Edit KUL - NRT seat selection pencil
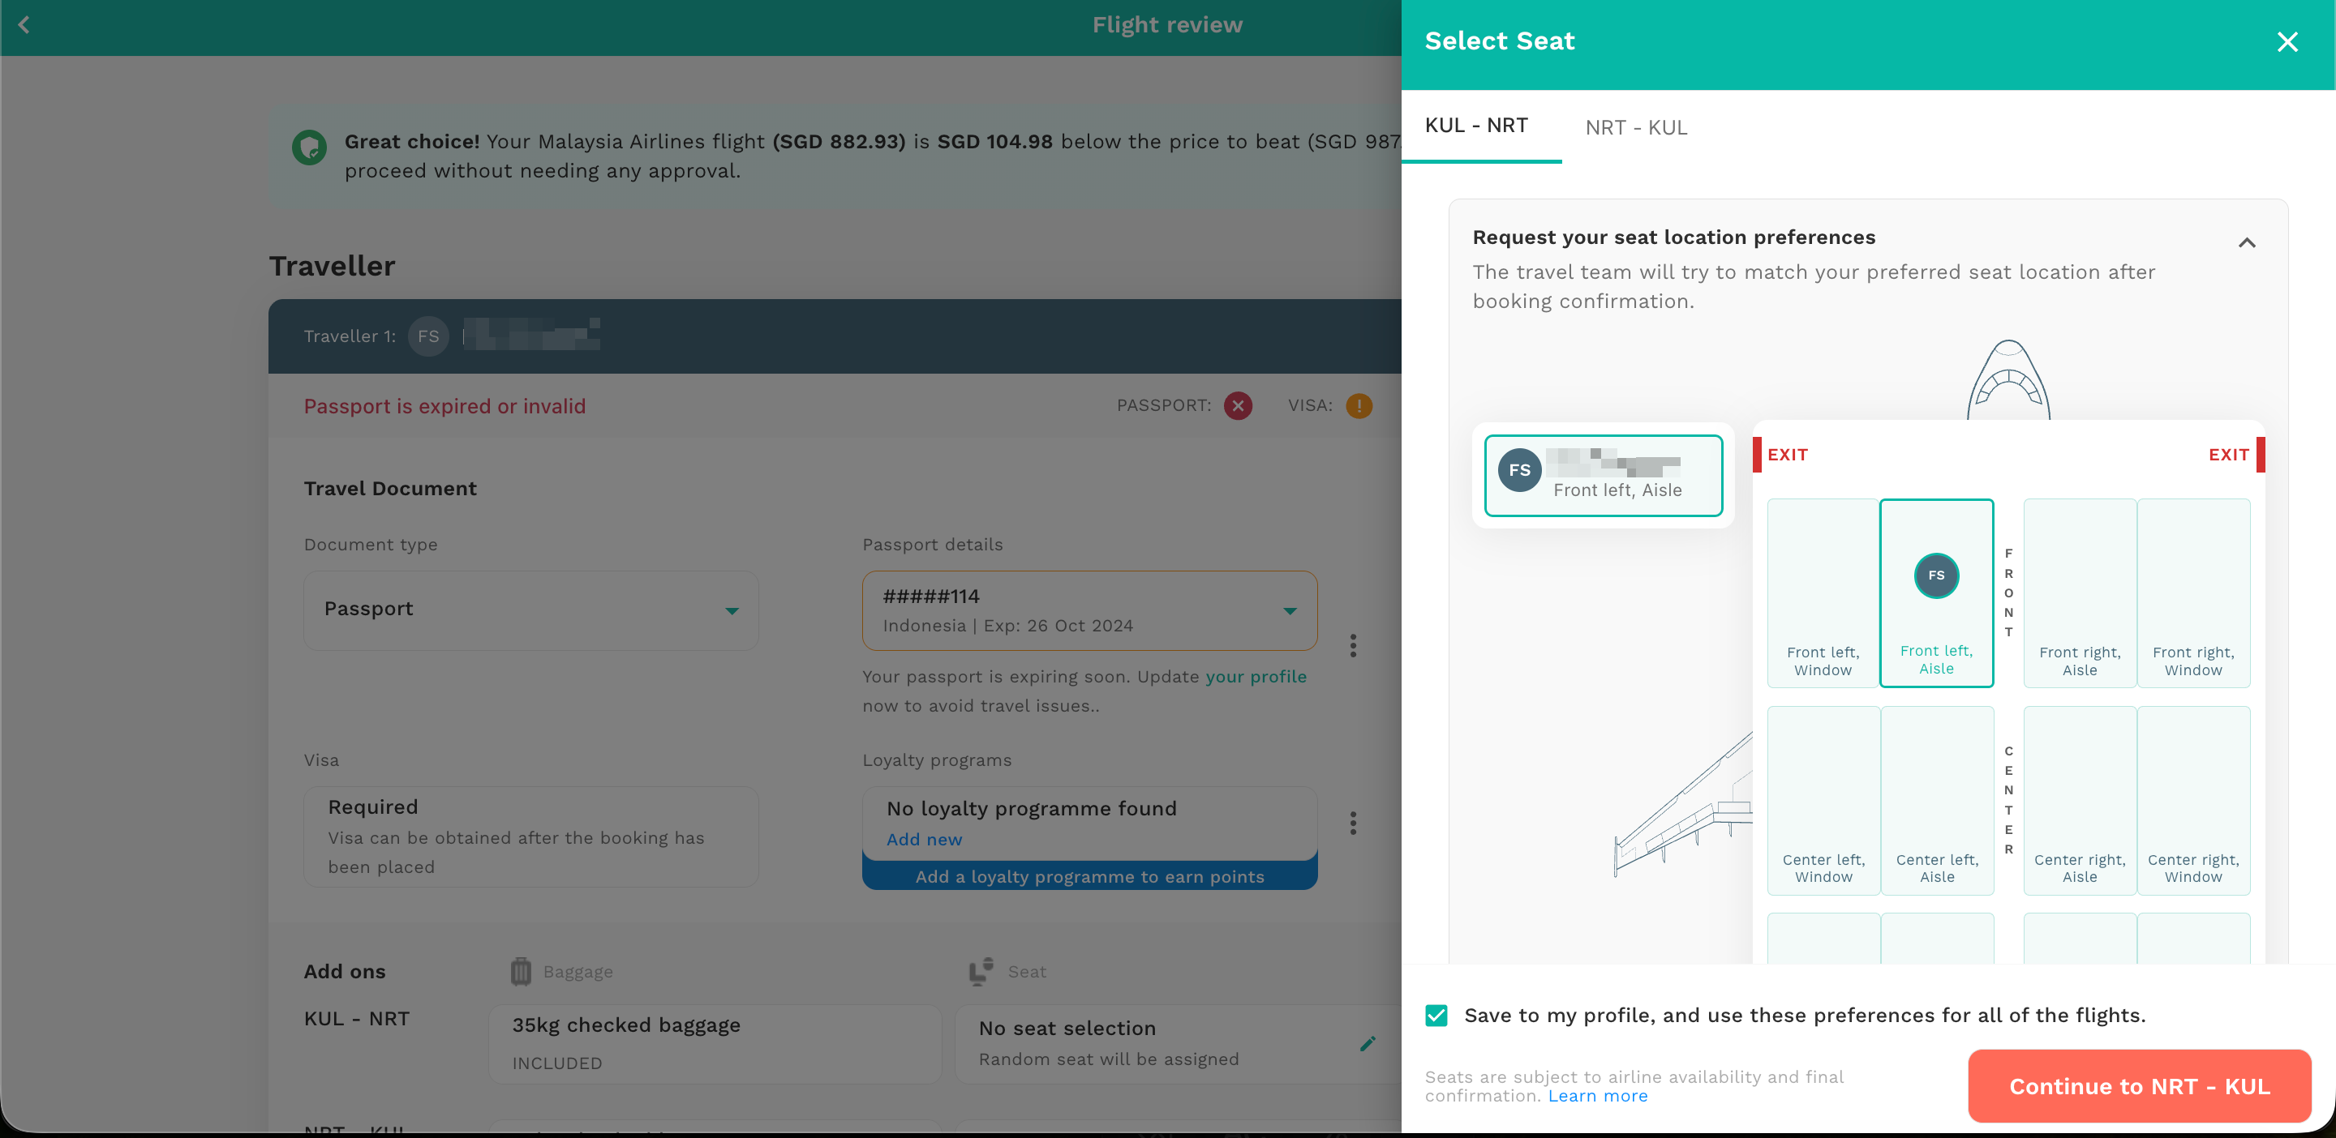Viewport: 2336px width, 1138px height. coord(1368,1044)
